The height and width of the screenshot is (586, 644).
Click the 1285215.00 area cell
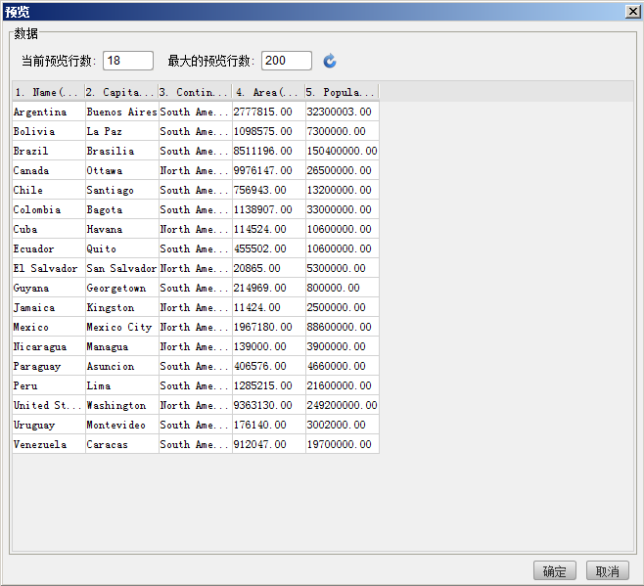[268, 385]
